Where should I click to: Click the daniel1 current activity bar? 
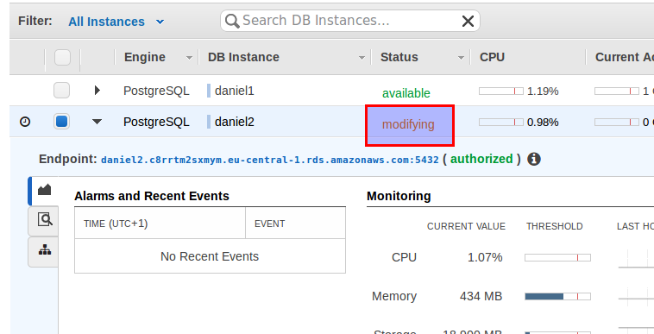pyautogui.click(x=616, y=91)
